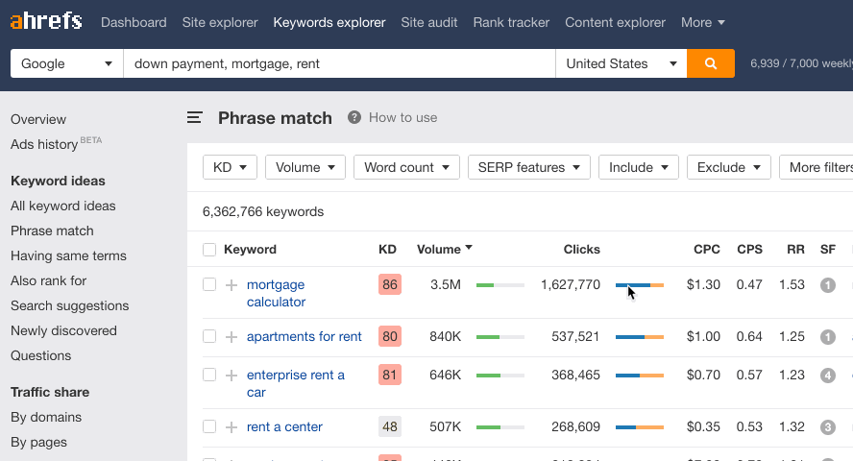Open Traffic share By domains
This screenshot has height=461, width=853.
click(x=46, y=418)
